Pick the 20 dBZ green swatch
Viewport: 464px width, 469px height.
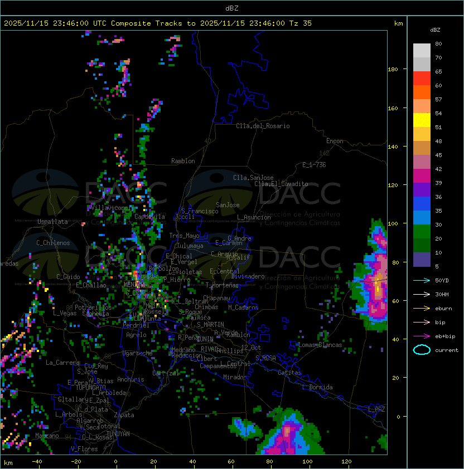tap(422, 245)
